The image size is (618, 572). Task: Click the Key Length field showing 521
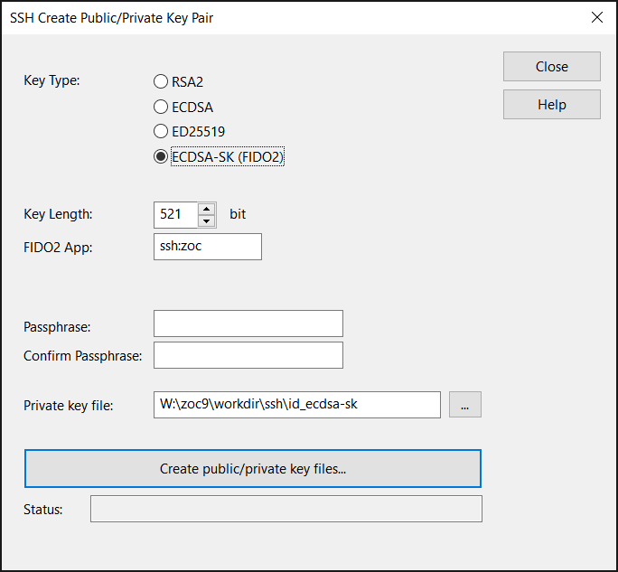[175, 214]
